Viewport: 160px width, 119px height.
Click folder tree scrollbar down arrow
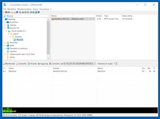[x=48, y=58]
